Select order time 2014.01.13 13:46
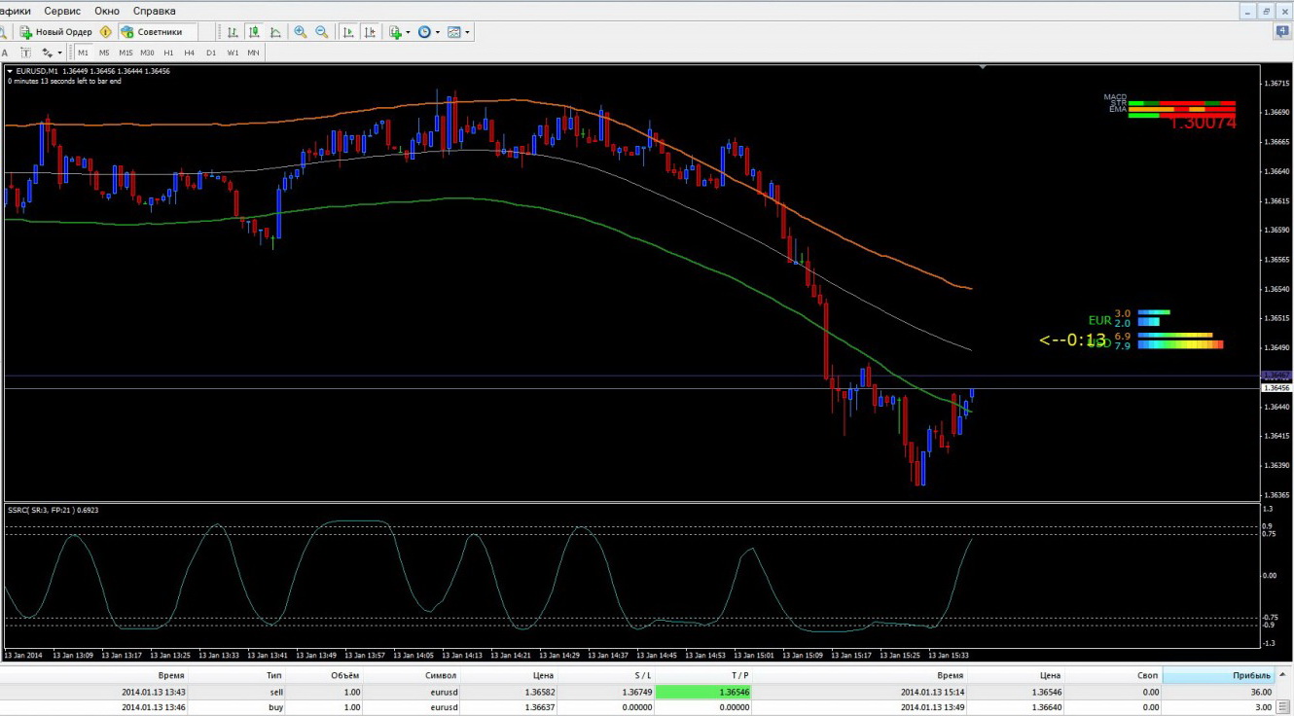This screenshot has width=1294, height=716. (153, 707)
